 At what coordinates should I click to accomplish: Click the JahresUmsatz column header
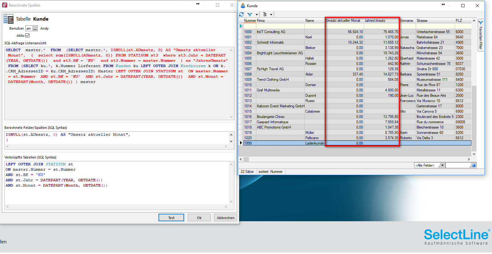pos(381,21)
